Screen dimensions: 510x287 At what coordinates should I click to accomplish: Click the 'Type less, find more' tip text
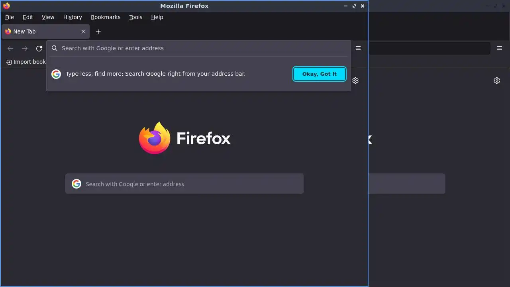[x=155, y=74]
